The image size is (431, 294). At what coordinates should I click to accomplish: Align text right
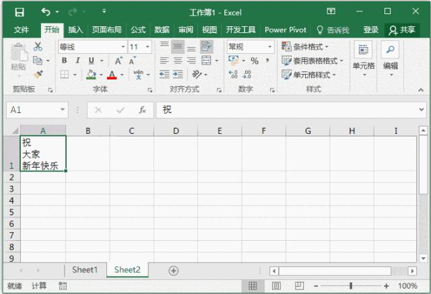point(191,61)
